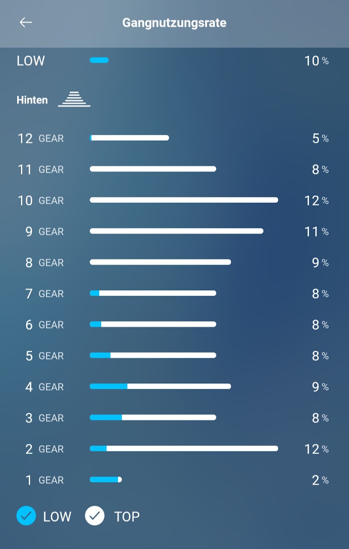Select the gear 10 usage bar
Viewport: 349px width, 549px height.
point(184,200)
